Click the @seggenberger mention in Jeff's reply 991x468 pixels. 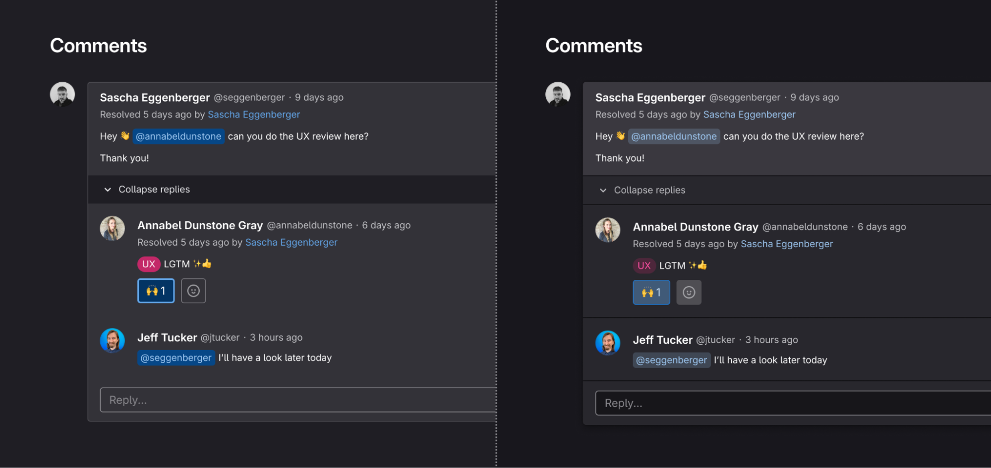[176, 358]
